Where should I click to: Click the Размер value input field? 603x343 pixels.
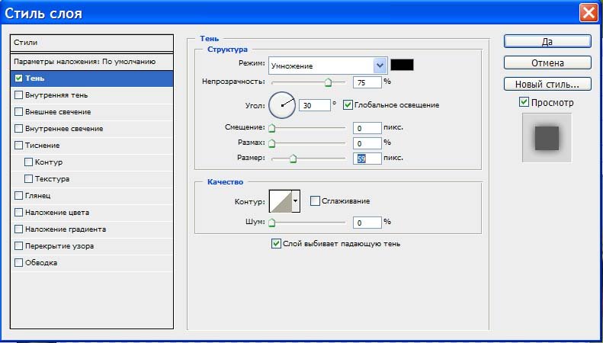[367, 159]
